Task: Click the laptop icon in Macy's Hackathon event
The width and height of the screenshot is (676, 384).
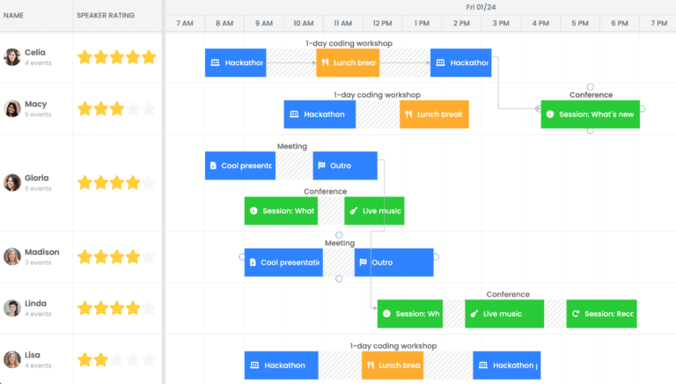Action: tap(294, 114)
